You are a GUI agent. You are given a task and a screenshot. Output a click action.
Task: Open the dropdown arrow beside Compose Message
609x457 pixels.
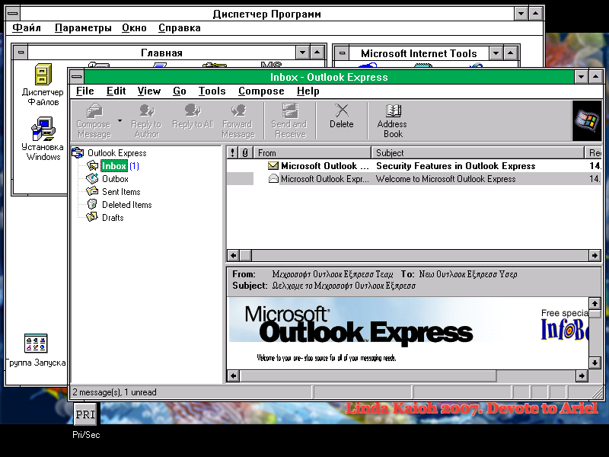(x=120, y=121)
